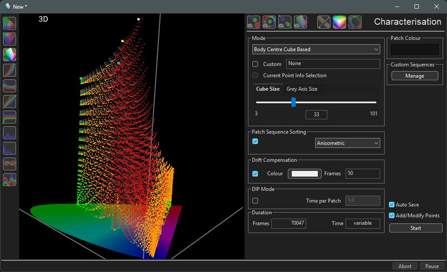Open the crossed pencil and ruler tool
The height and width of the screenshot is (272, 447).
tap(324, 22)
